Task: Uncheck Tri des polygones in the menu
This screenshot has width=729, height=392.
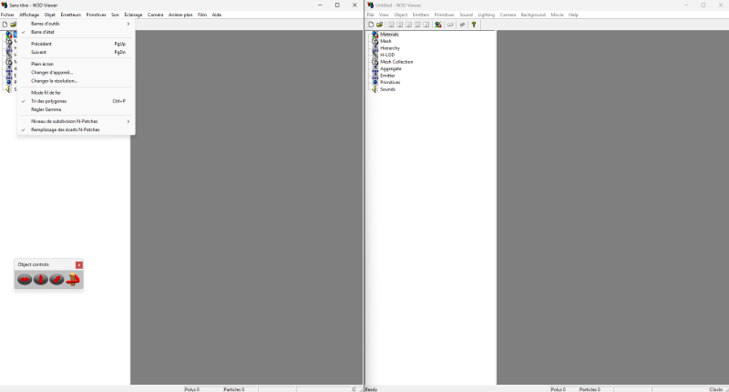Action: pyautogui.click(x=48, y=101)
